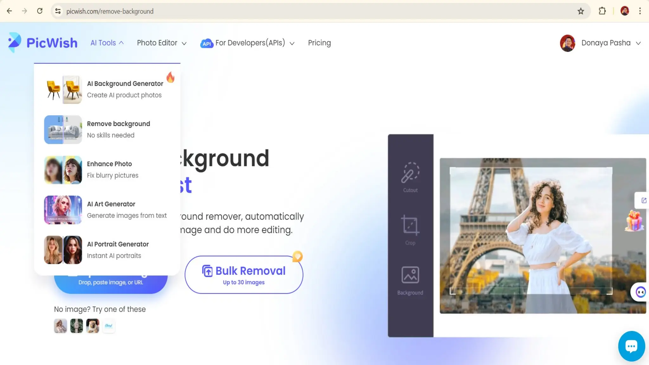Go to the Pricing page
Image resolution: width=649 pixels, height=365 pixels.
(x=319, y=43)
